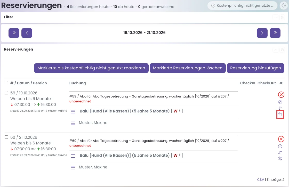
Task: Open the hamburger menu beside Muster, Maxine in reservation 59
Action: coord(73,123)
